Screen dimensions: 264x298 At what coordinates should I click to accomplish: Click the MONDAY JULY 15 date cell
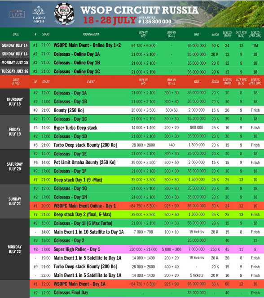[x=15, y=63]
